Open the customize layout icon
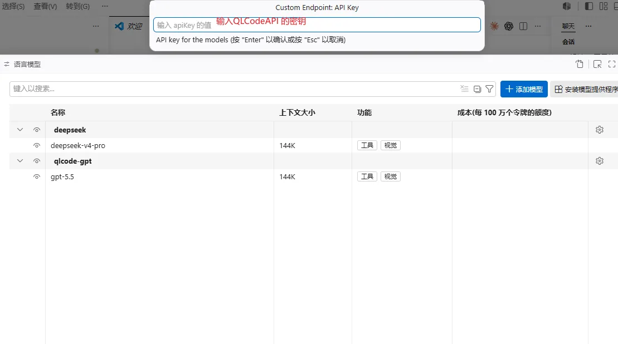 pyautogui.click(x=604, y=6)
